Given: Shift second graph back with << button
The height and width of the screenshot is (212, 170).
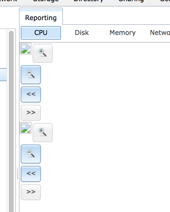Looking at the screenshot, I should click(31, 174).
